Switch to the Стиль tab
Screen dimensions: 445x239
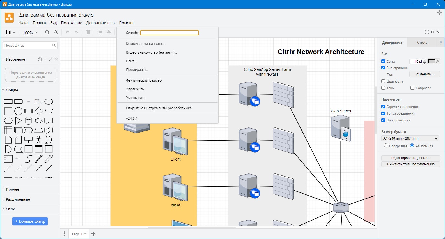pyautogui.click(x=422, y=43)
